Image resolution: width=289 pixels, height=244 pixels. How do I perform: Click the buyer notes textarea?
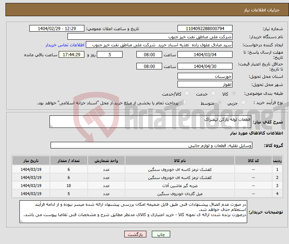pyautogui.click(x=133, y=212)
